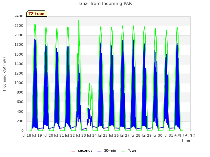Click the Jul 29 x-axis label

pos(147,135)
